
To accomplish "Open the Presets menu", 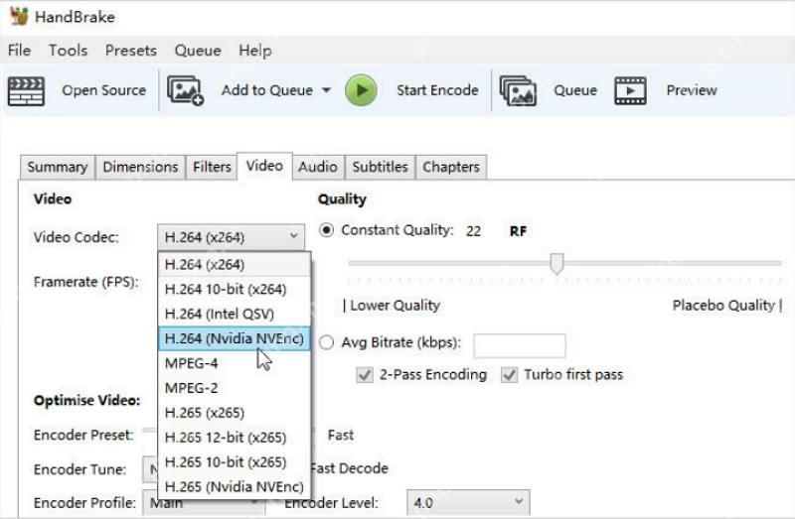I will click(x=131, y=51).
